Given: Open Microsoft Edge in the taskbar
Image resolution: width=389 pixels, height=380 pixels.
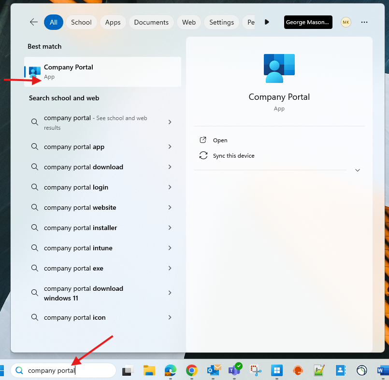Looking at the screenshot, I should click(x=170, y=370).
